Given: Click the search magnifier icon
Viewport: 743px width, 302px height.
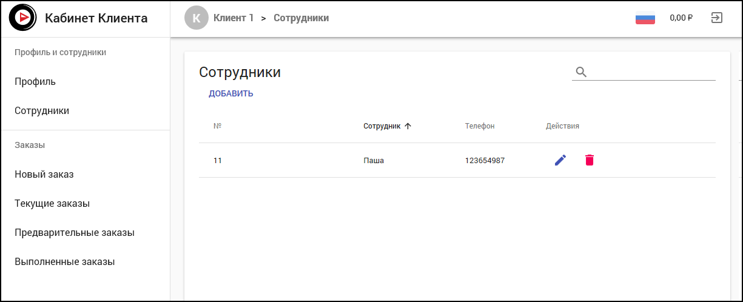Looking at the screenshot, I should 581,72.
